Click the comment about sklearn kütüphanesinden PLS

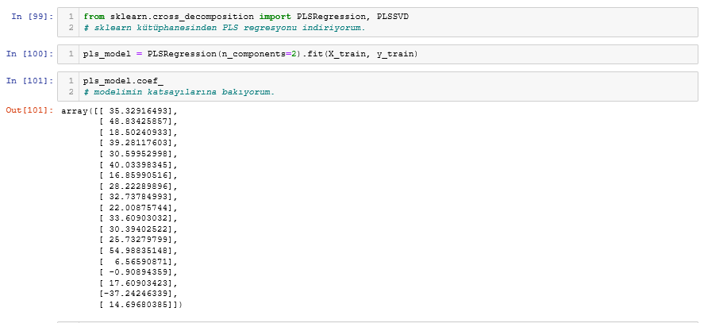(225, 28)
